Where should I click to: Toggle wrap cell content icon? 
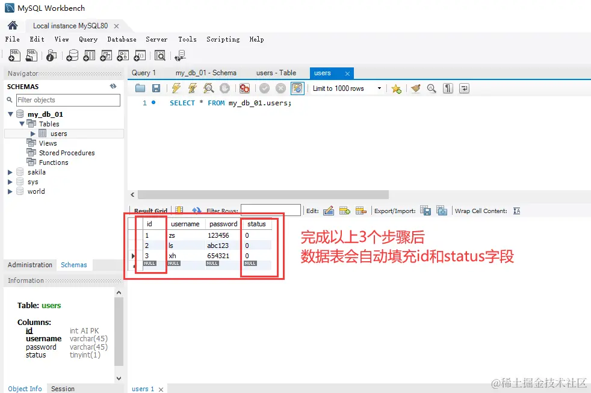click(x=517, y=211)
